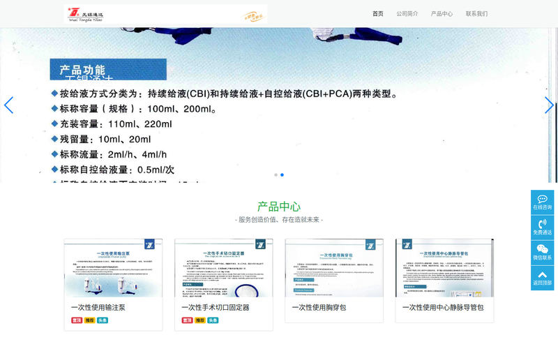Click teal 头条 tag under 输注泵
This screenshot has width=558, height=349.
pyautogui.click(x=103, y=320)
